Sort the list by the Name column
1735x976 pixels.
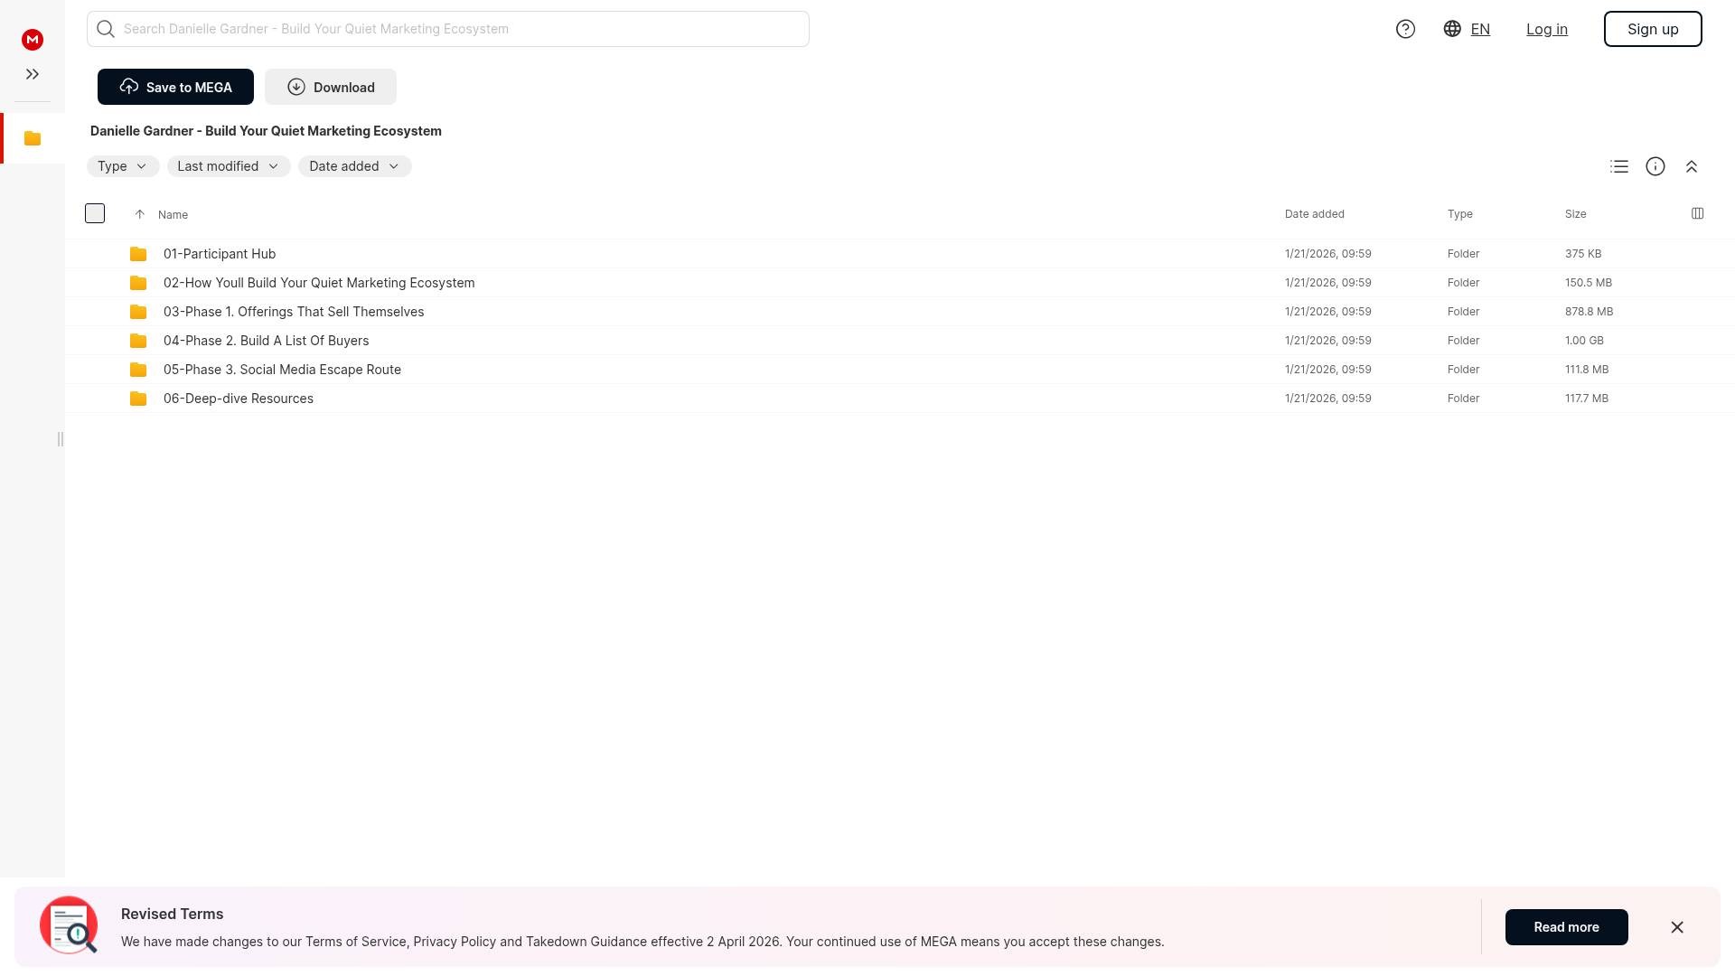pos(173,214)
